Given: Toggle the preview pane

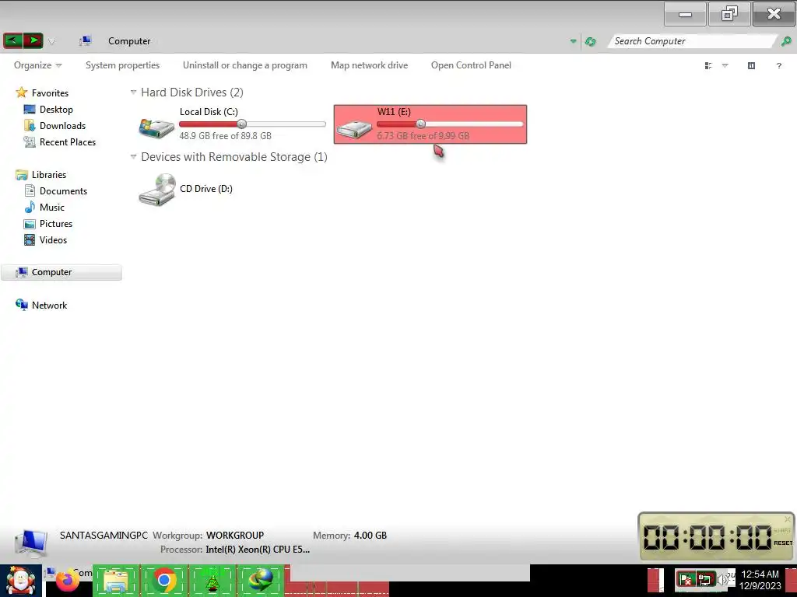Looking at the screenshot, I should coord(751,65).
